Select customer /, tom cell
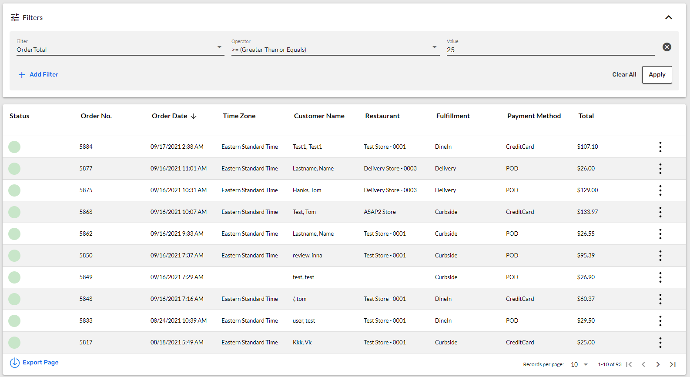This screenshot has width=690, height=377. coord(300,299)
